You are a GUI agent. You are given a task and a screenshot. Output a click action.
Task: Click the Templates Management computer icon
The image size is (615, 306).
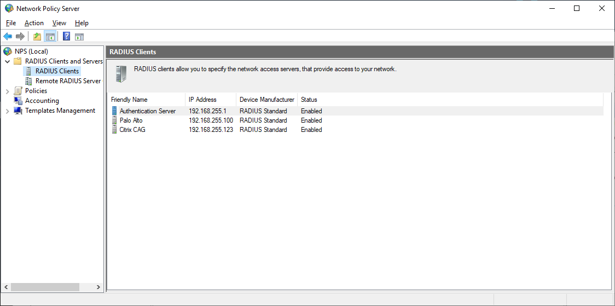tap(18, 111)
